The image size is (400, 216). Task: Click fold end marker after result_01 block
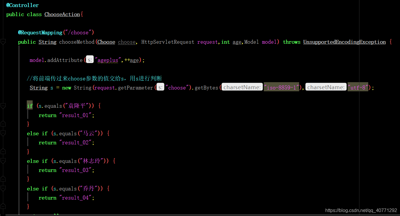click(x=3, y=124)
